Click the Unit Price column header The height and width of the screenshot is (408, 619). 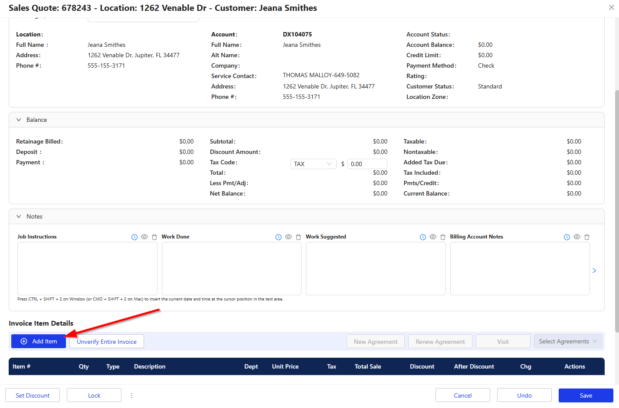[285, 366]
